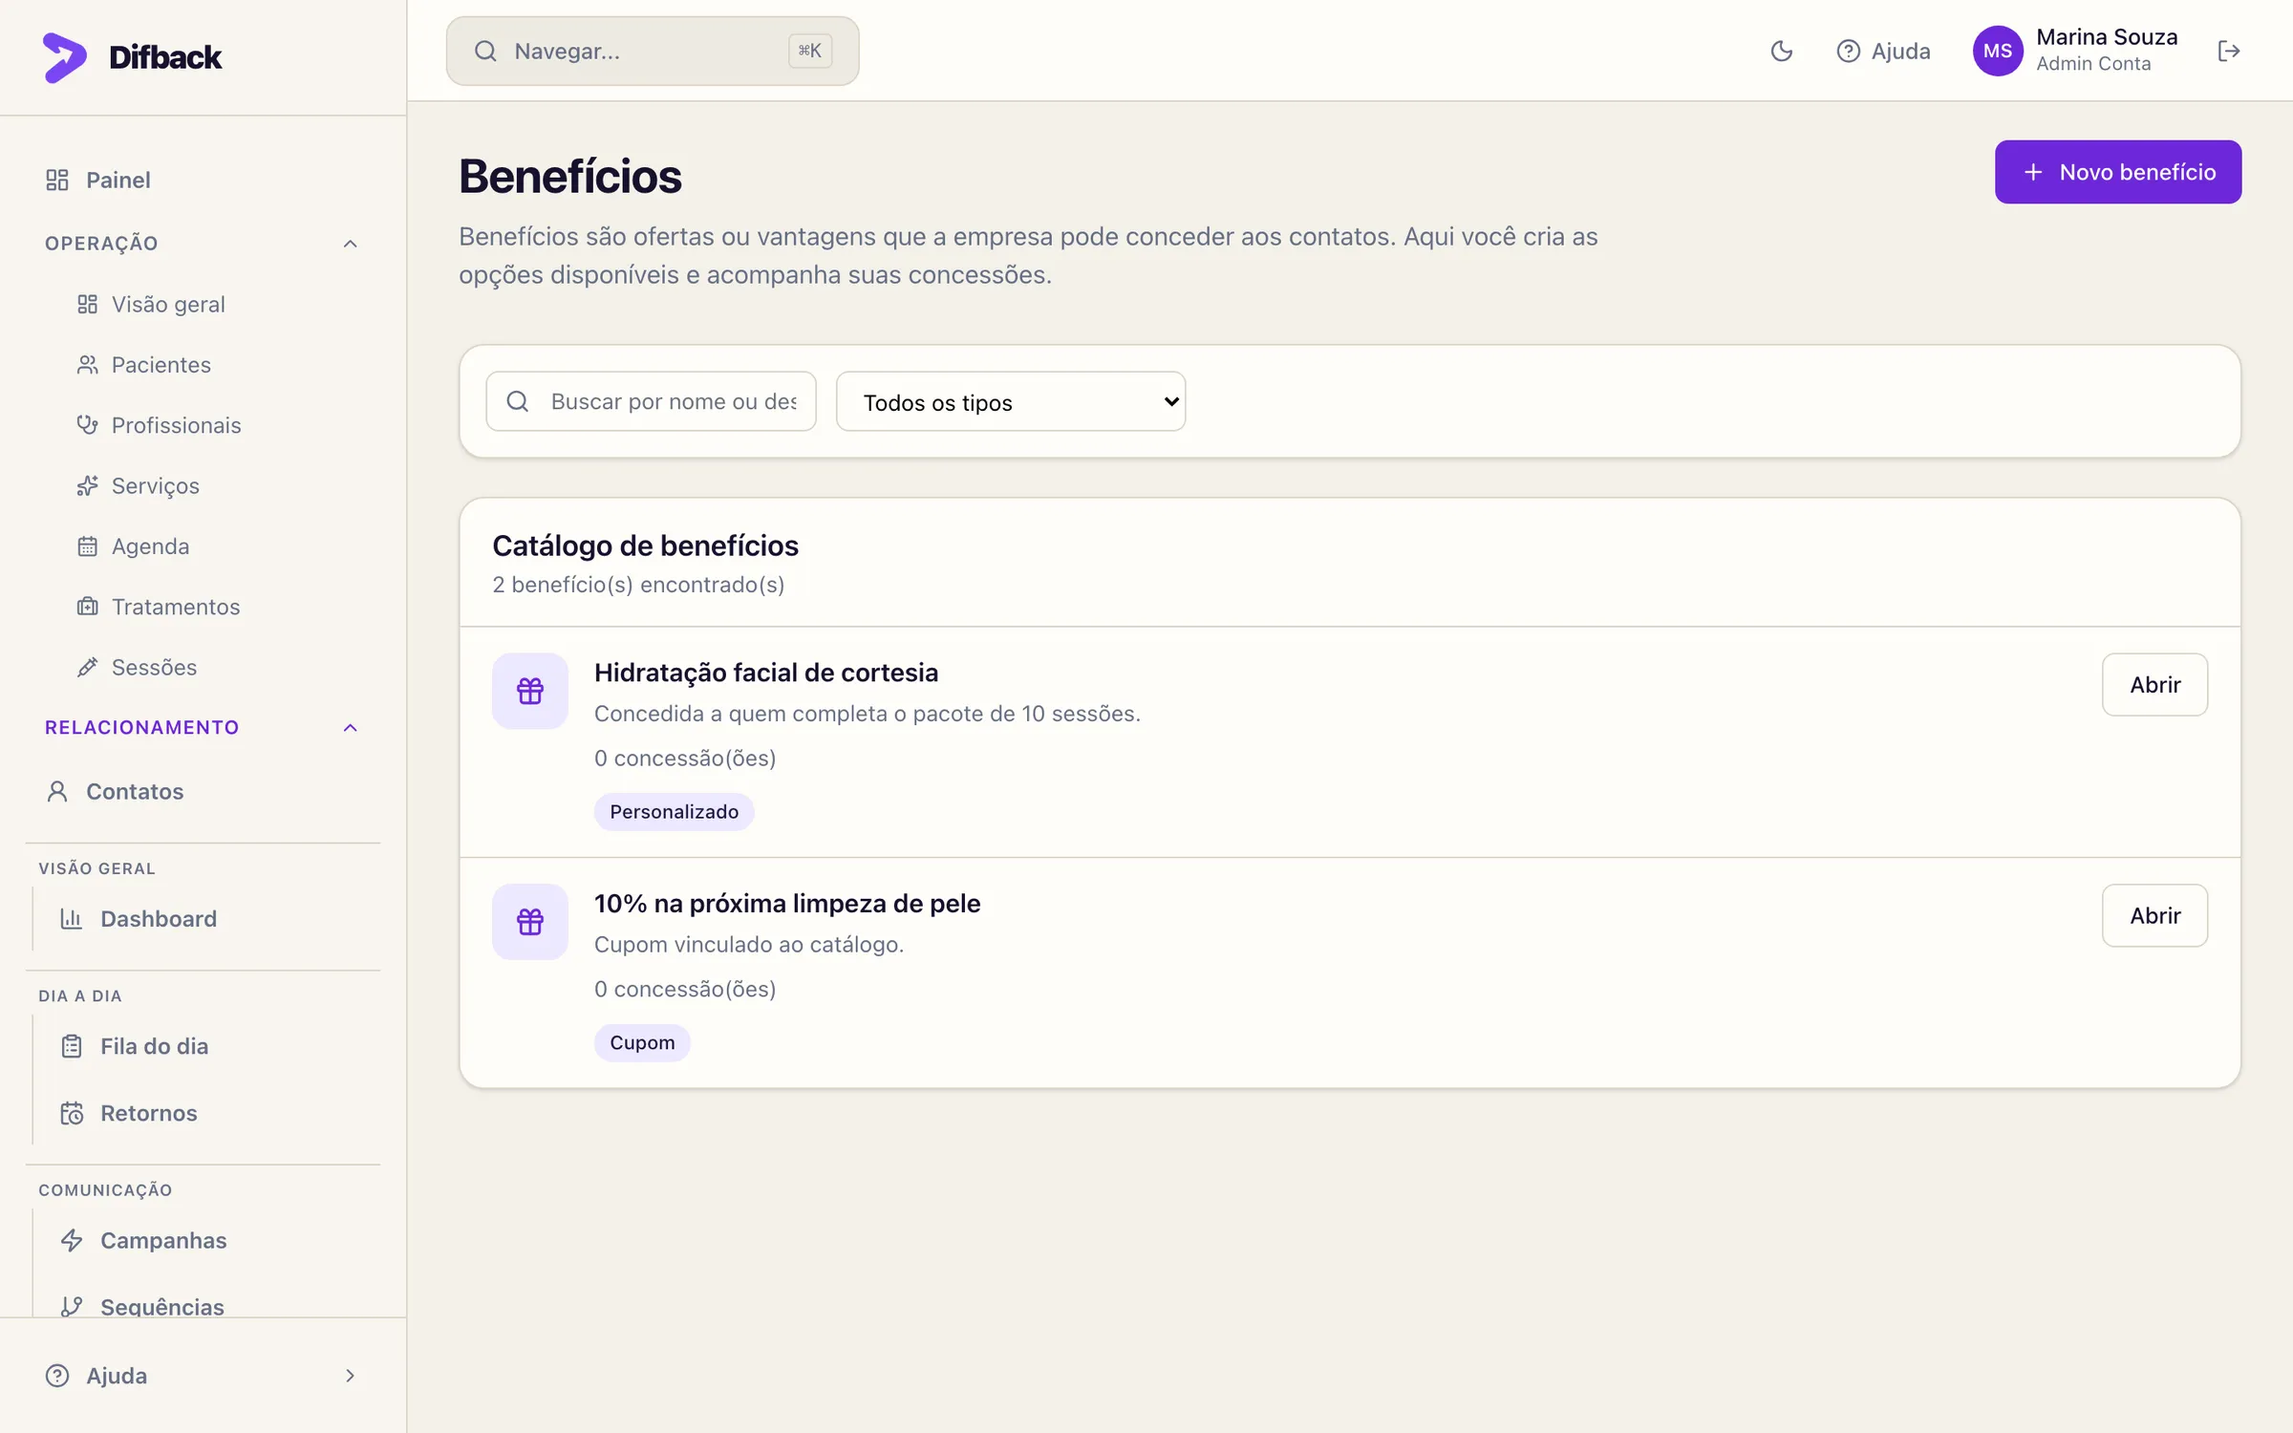Click the Difback logo icon
This screenshot has height=1433, width=2293.
(65, 57)
